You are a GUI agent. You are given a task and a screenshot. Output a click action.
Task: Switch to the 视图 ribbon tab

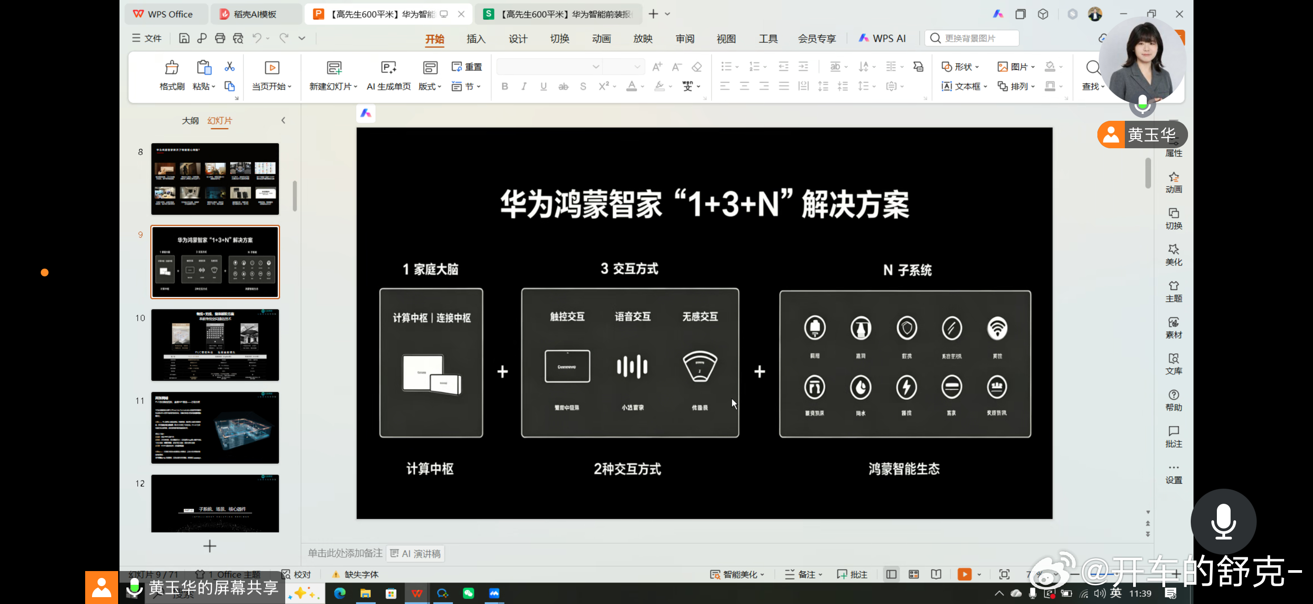coord(726,39)
